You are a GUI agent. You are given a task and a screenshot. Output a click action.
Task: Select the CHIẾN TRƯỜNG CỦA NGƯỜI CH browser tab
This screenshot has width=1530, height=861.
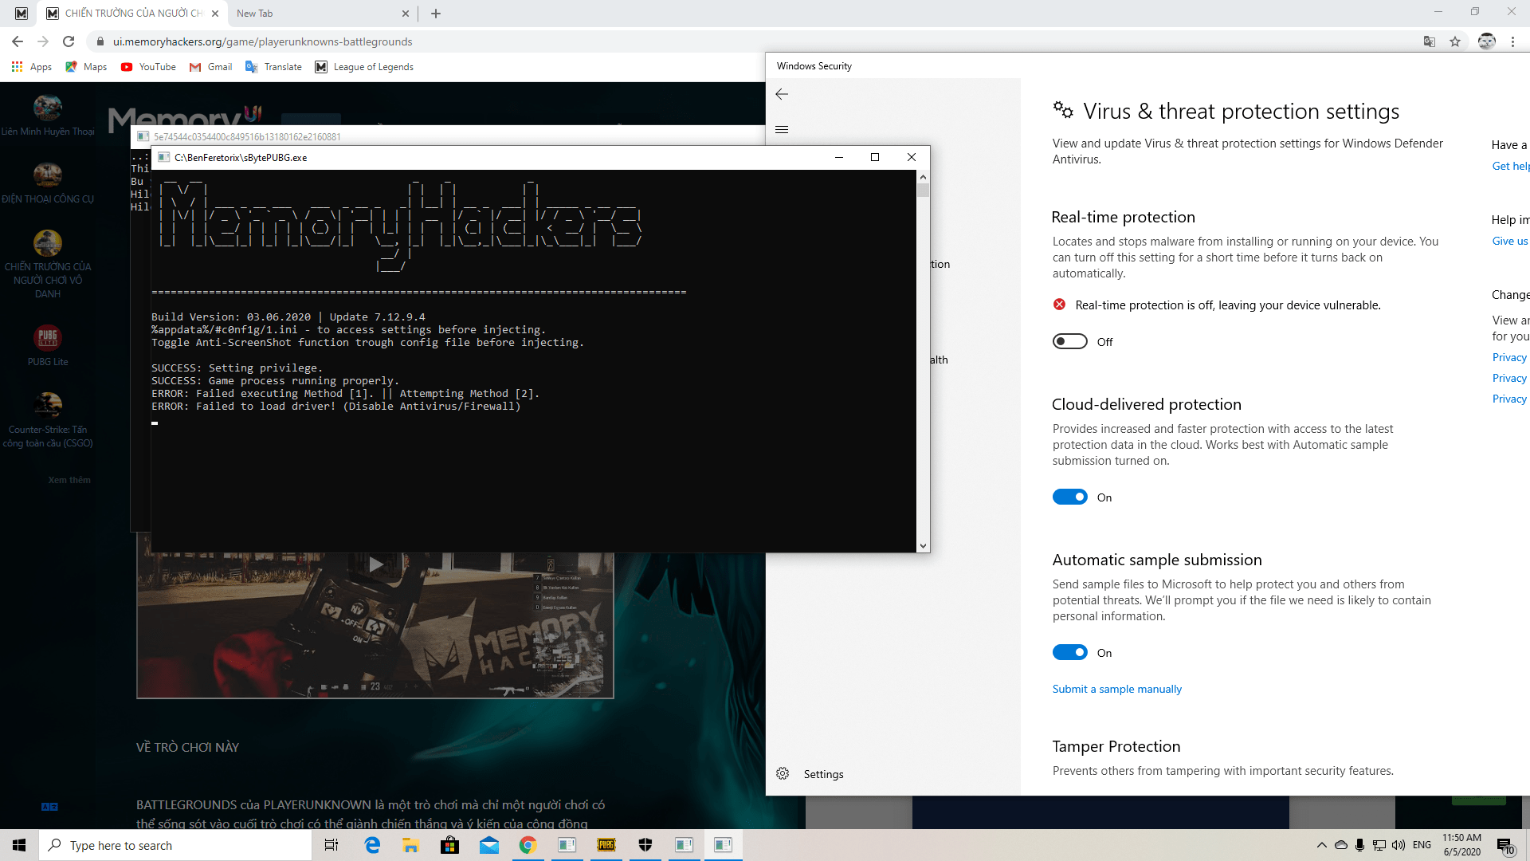(132, 14)
